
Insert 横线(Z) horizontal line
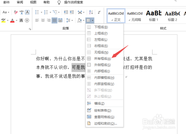[105, 103]
